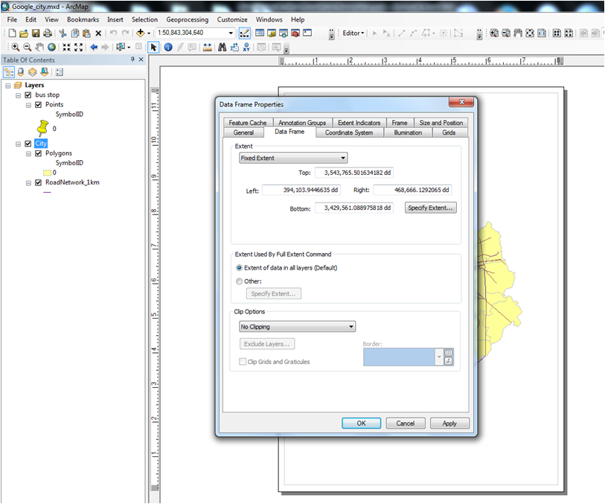Click the Specify Extent button
605x504 pixels.
(x=430, y=208)
